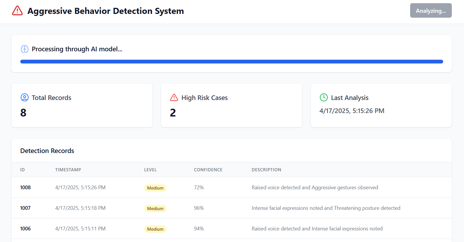
Task: Click the description of record 1006
Action: pyautogui.click(x=317, y=229)
